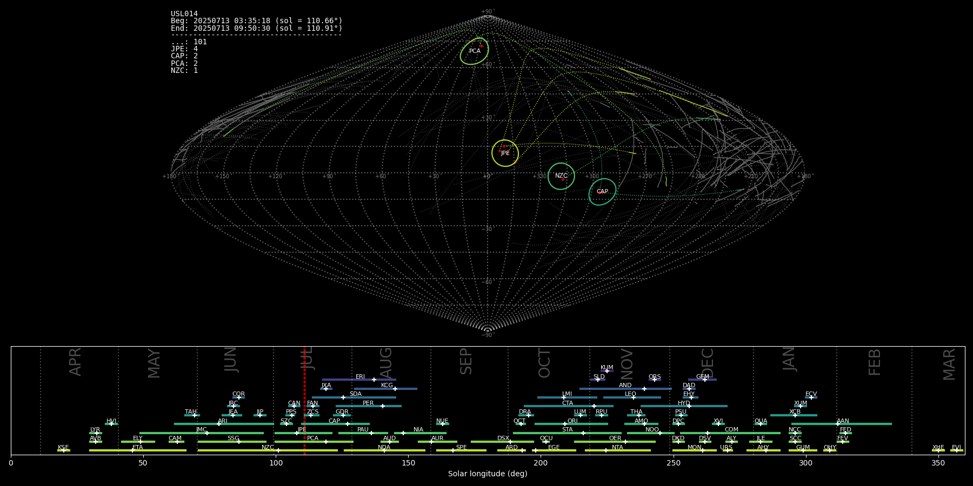Screen dimensions: 973x486
Task: Click the 300 tick on solar longitude axis
Action: [805, 463]
